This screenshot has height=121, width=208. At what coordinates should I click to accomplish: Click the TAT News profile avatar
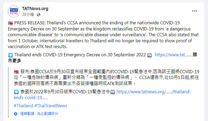pos(14,11)
